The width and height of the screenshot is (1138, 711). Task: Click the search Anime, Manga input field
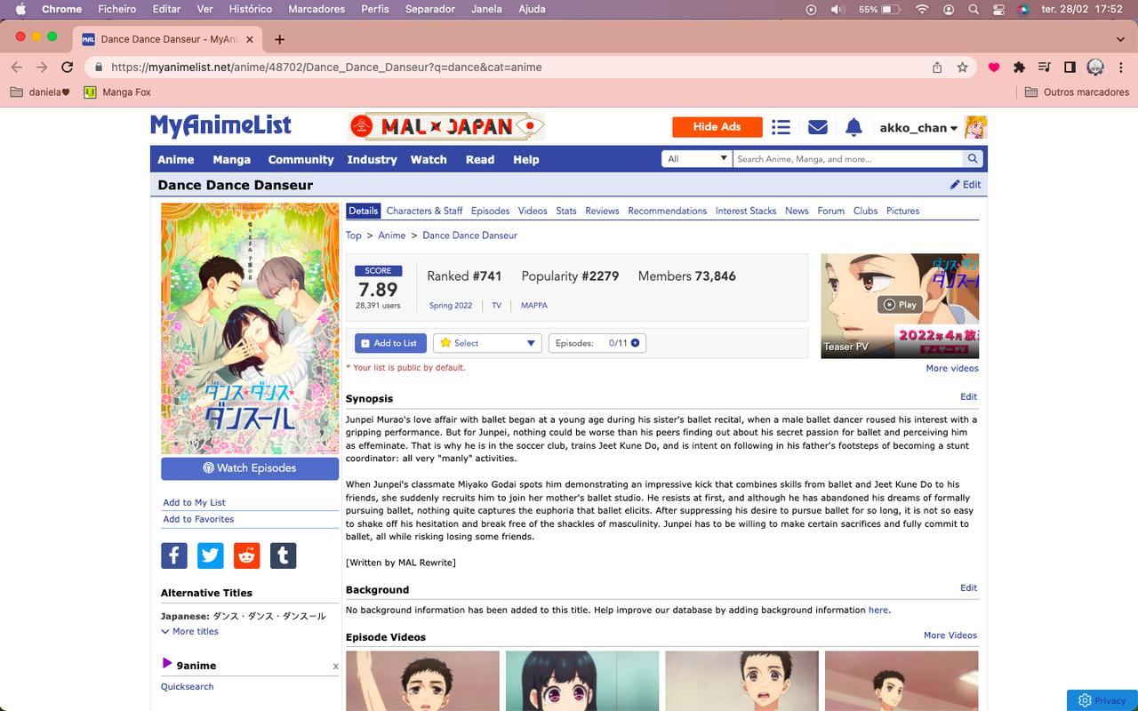pos(847,159)
